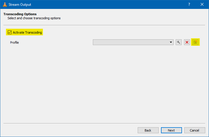The height and width of the screenshot is (137, 209).
Task: Click the empty dialog area below Profile
Action: tap(104, 83)
